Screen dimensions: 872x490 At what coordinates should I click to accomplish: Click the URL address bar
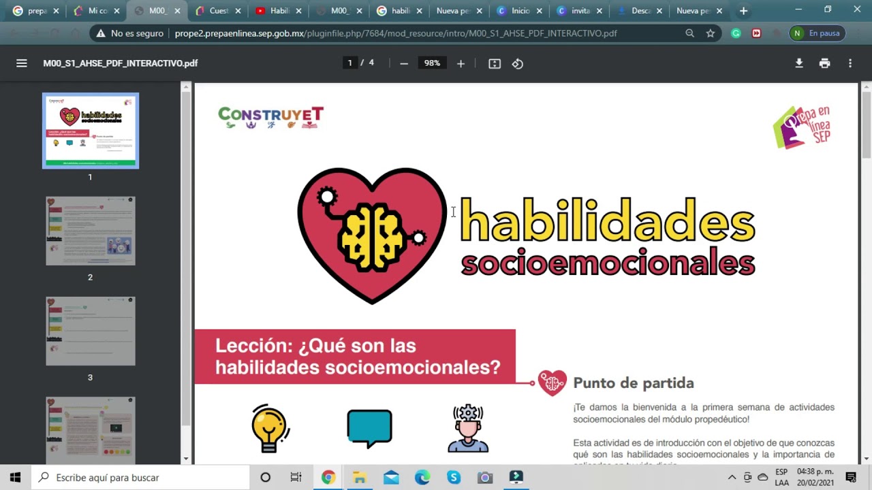click(x=395, y=33)
